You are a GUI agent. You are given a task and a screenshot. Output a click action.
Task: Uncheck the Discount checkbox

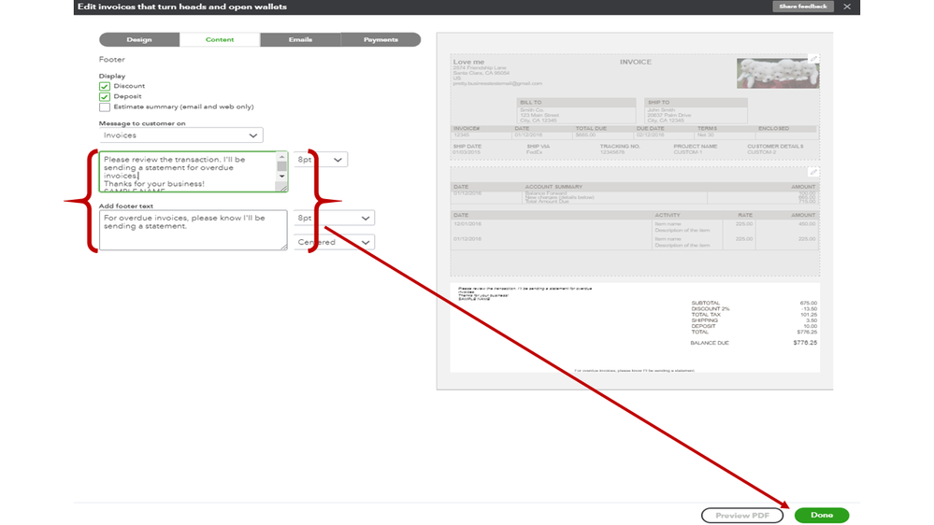(104, 86)
